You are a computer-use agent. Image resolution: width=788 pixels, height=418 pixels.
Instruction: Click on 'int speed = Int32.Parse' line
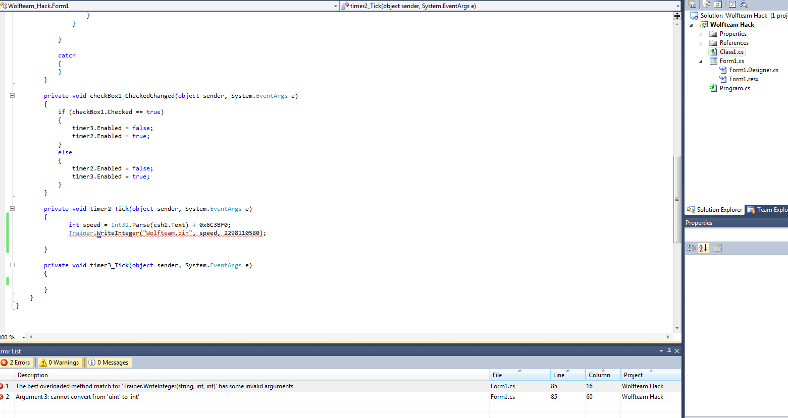click(149, 225)
